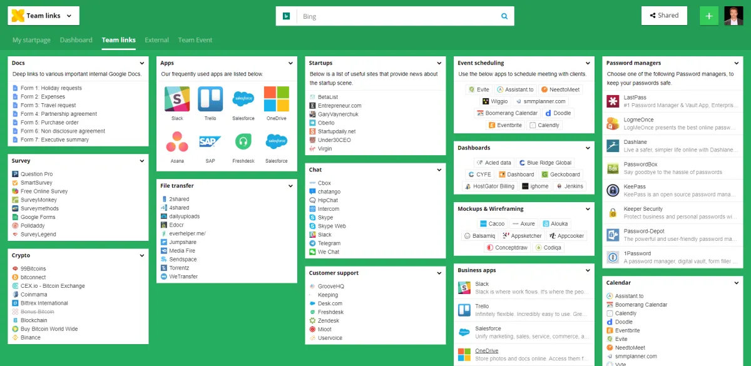Click the NeedtoMeet button
The image size is (751, 366).
561,89
